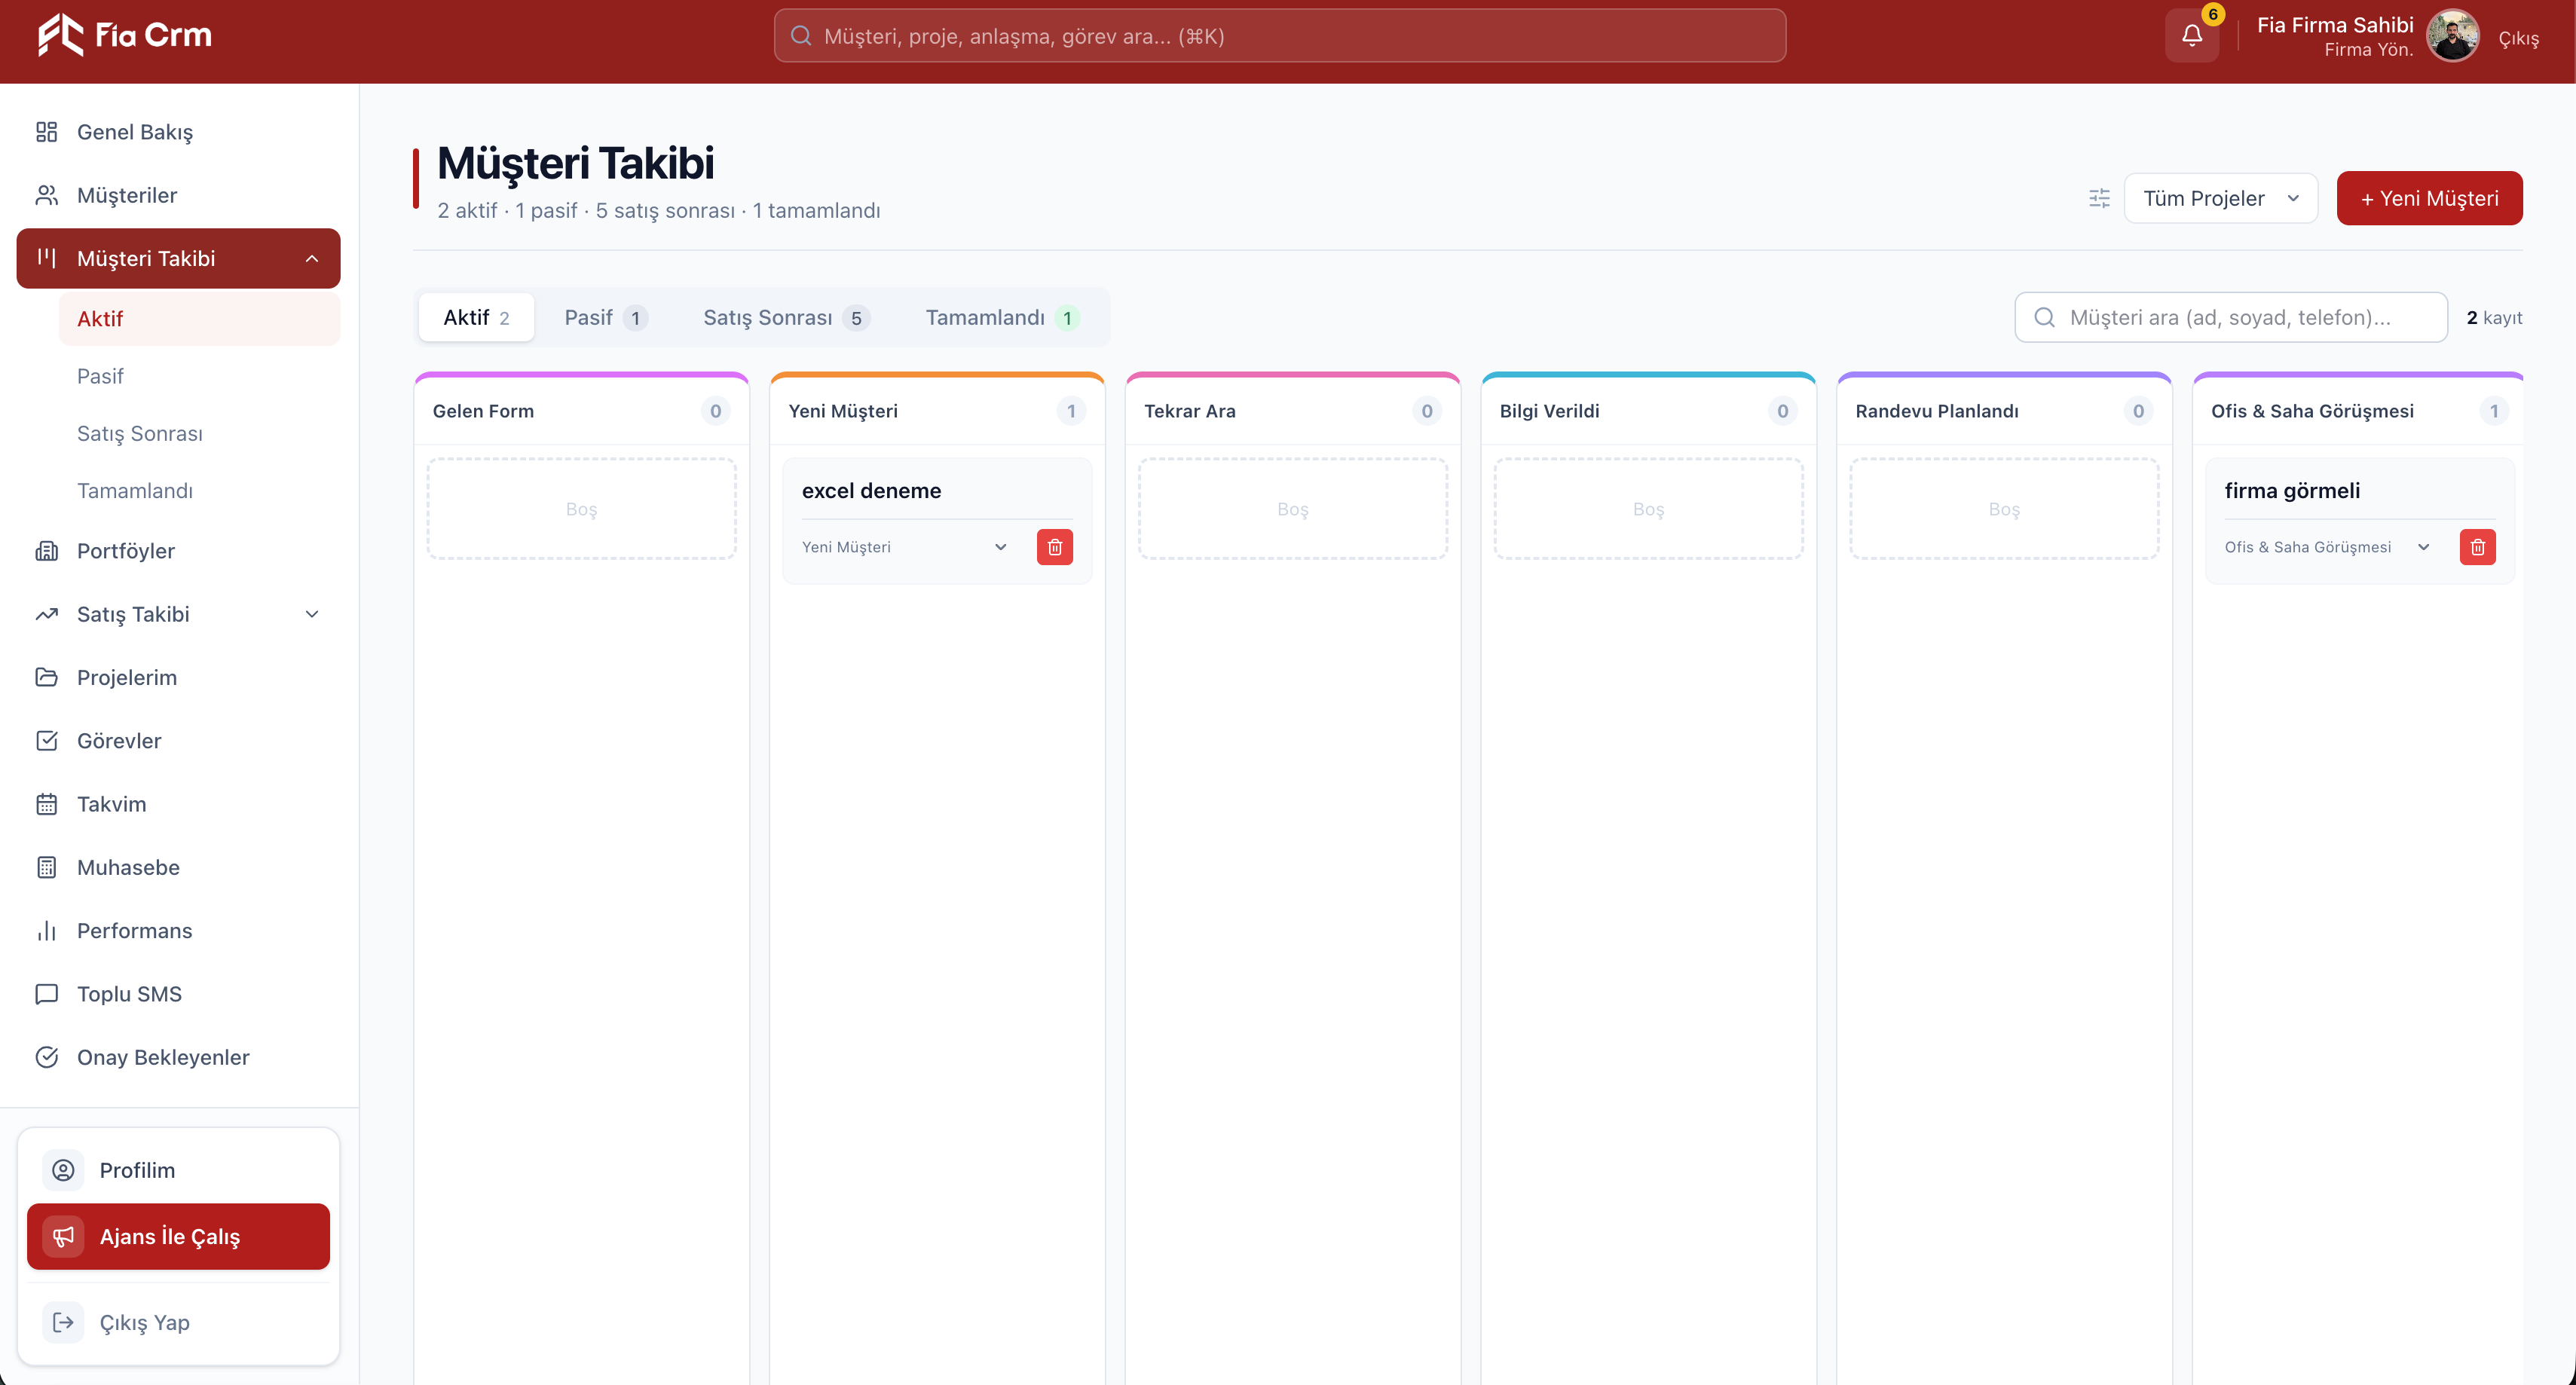Click the Satış Takibi trend icon
Viewport: 2576px width, 1385px height.
(x=47, y=614)
